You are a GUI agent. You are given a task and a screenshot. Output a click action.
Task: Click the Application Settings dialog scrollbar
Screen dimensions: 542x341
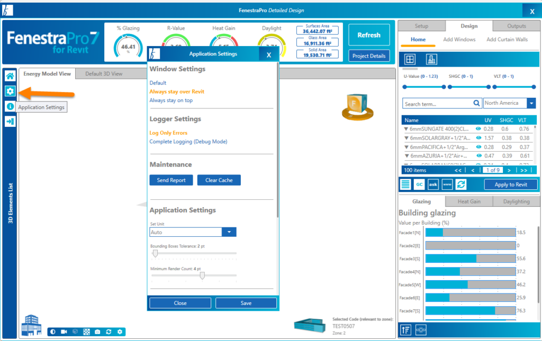click(x=277, y=140)
